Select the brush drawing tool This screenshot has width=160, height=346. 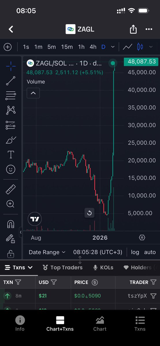point(11,140)
